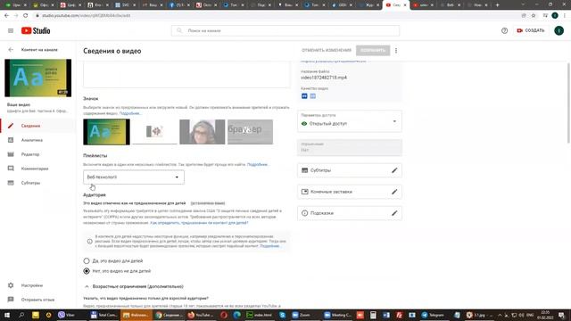This screenshot has width=571, height=321.
Task: Edit Субтитры with pencil icon
Action: (394, 170)
